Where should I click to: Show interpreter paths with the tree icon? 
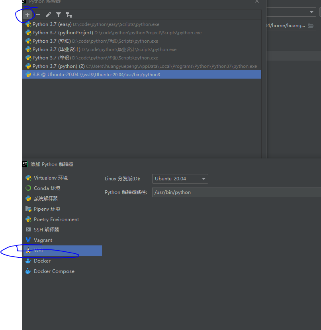(x=69, y=15)
